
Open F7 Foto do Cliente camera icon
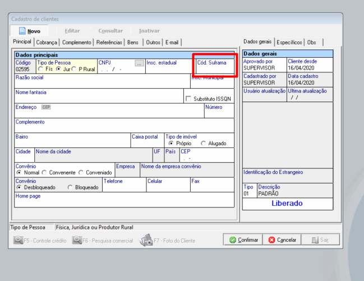click(146, 240)
